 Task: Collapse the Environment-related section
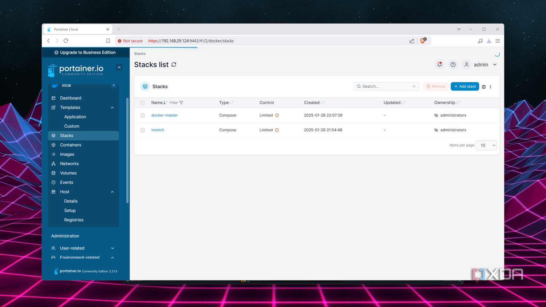pyautogui.click(x=112, y=258)
